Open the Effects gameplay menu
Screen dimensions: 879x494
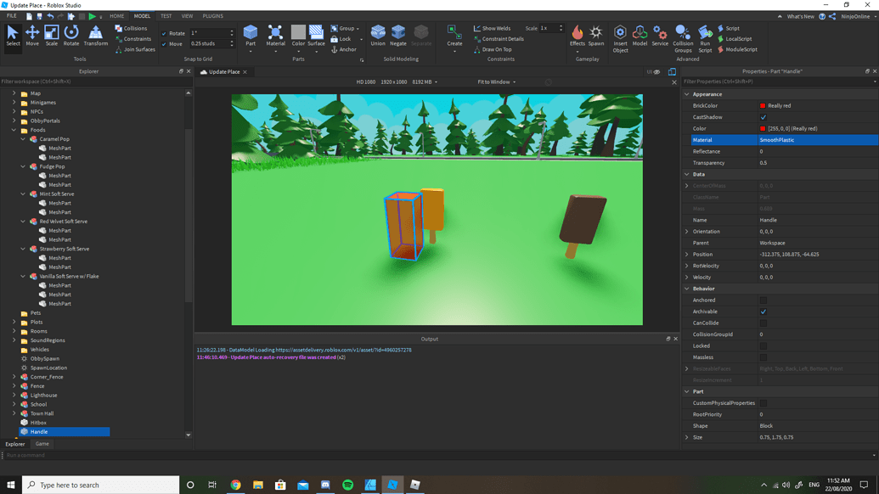click(x=578, y=36)
